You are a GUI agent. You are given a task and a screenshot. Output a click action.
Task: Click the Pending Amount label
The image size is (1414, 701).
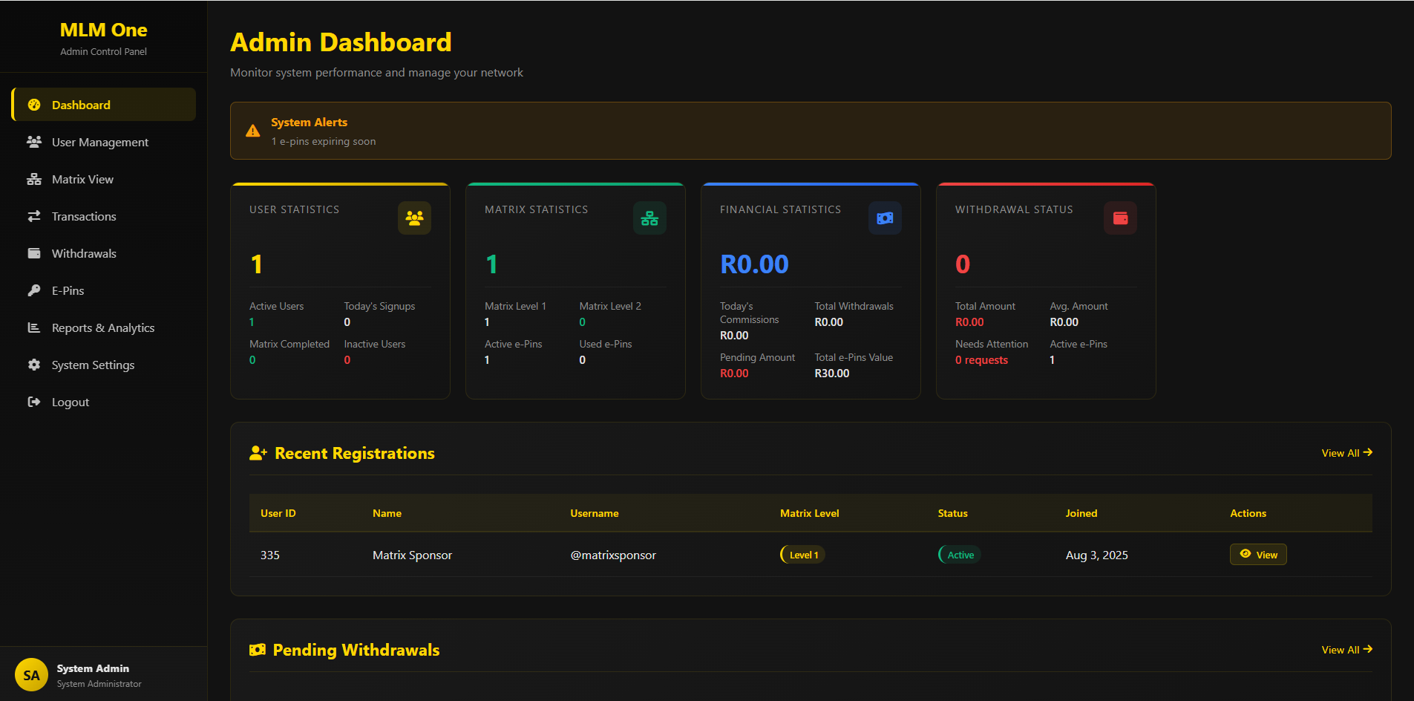point(757,357)
